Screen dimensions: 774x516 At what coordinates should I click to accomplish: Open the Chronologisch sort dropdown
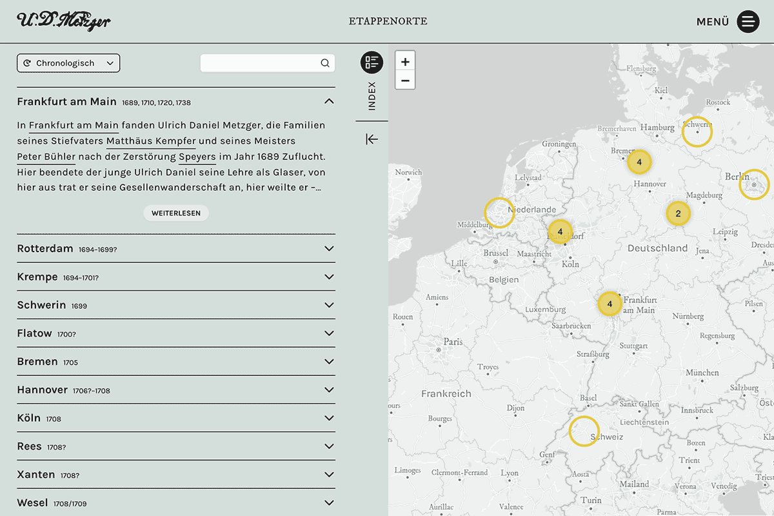point(68,63)
